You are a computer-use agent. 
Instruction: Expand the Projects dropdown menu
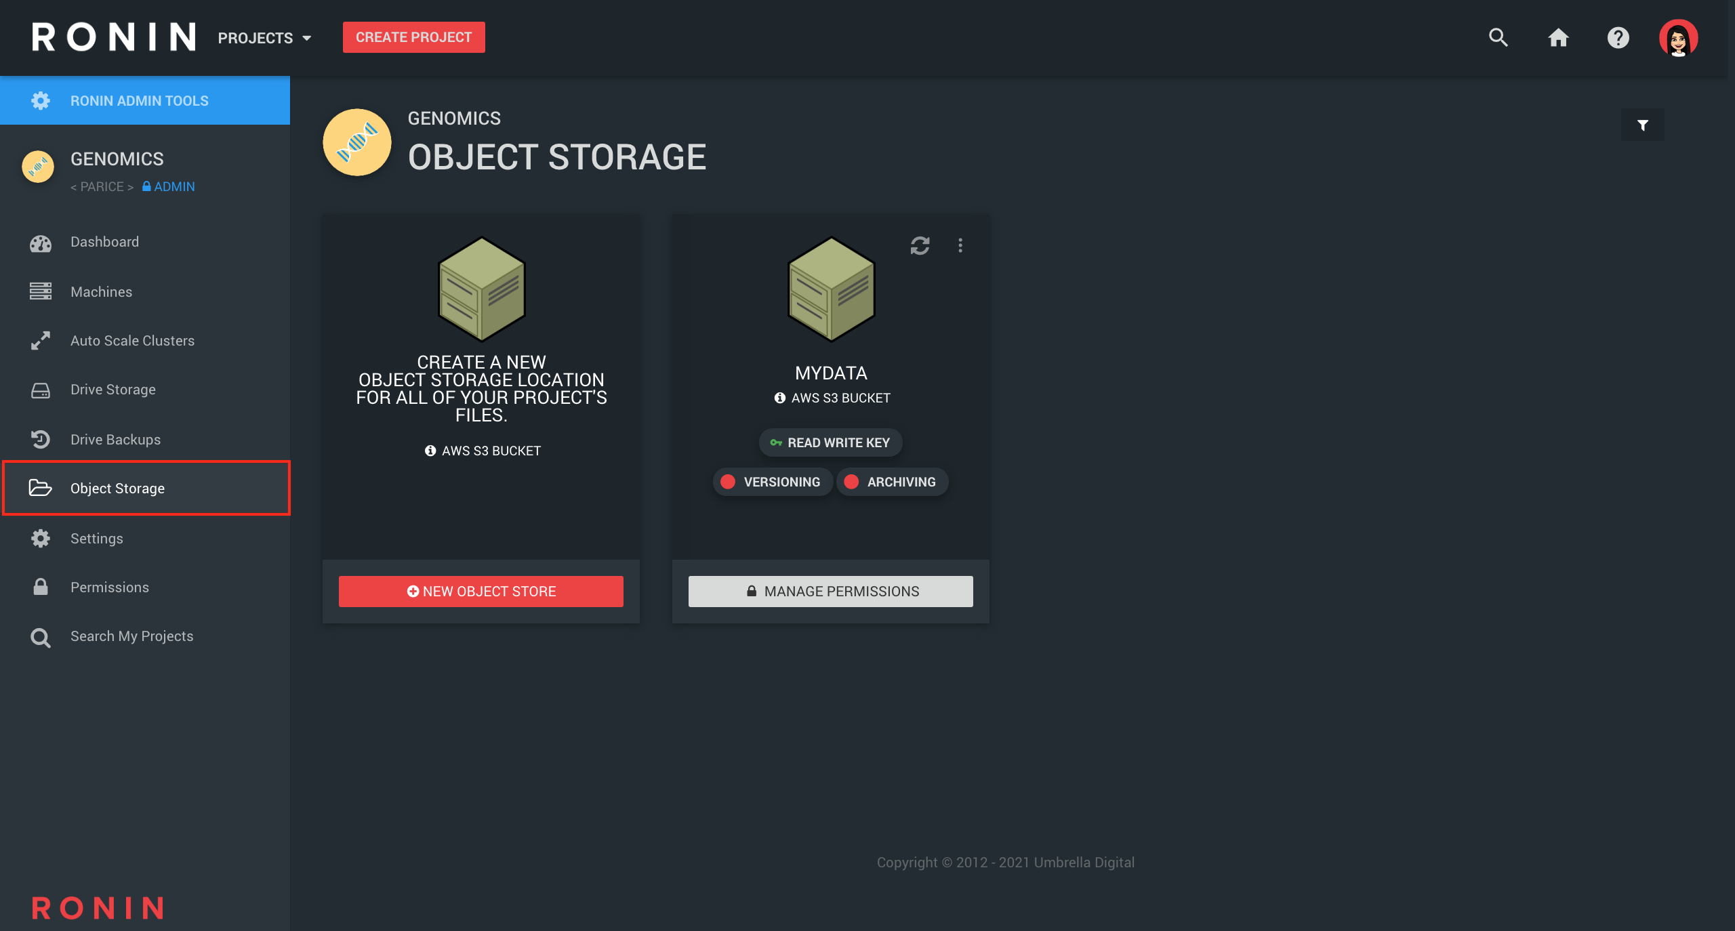click(x=264, y=38)
